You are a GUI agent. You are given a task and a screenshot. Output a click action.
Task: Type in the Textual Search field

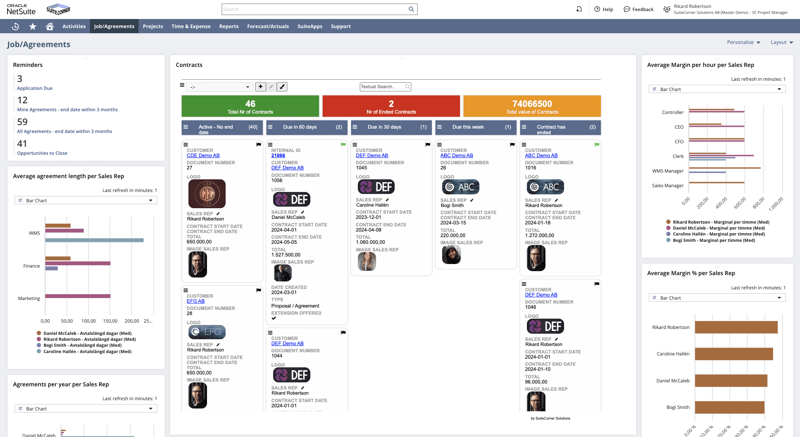click(382, 87)
